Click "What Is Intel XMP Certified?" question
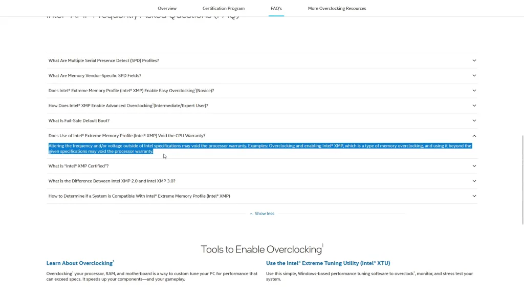Image resolution: width=524 pixels, height=295 pixels. point(78,166)
